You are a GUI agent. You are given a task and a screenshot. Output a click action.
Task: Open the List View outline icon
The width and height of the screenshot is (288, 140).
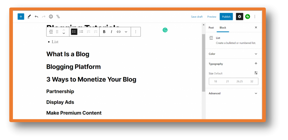58,17
